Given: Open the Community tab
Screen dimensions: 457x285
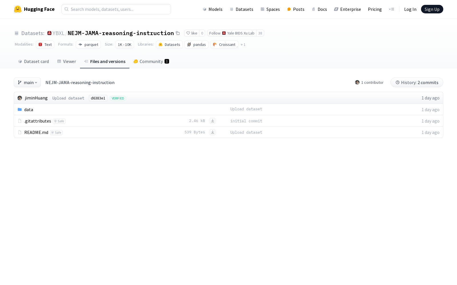Looking at the screenshot, I should pyautogui.click(x=151, y=62).
